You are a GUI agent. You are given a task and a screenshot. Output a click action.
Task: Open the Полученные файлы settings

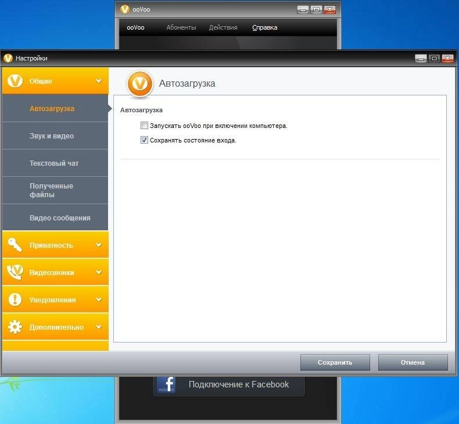tap(55, 190)
